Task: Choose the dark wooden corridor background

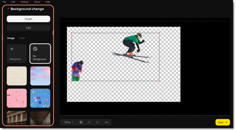Action: 40,118
